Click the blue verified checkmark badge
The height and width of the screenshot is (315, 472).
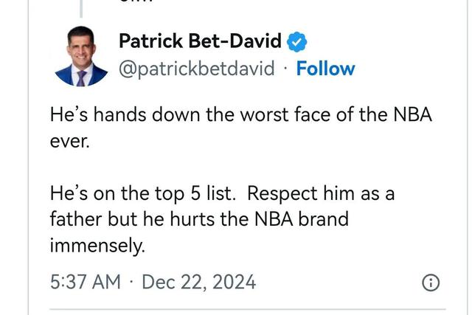tap(297, 42)
